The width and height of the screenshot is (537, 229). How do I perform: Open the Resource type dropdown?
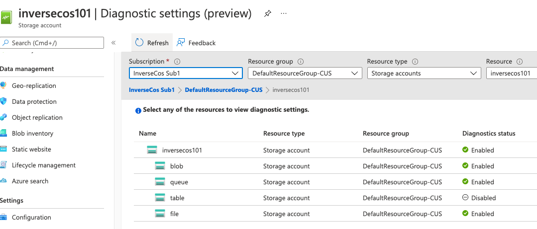click(x=424, y=74)
